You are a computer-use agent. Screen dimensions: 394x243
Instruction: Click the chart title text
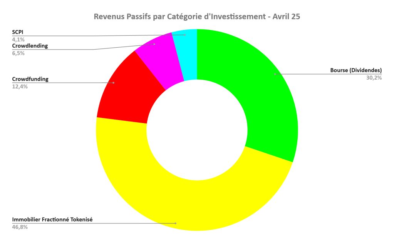197,17
